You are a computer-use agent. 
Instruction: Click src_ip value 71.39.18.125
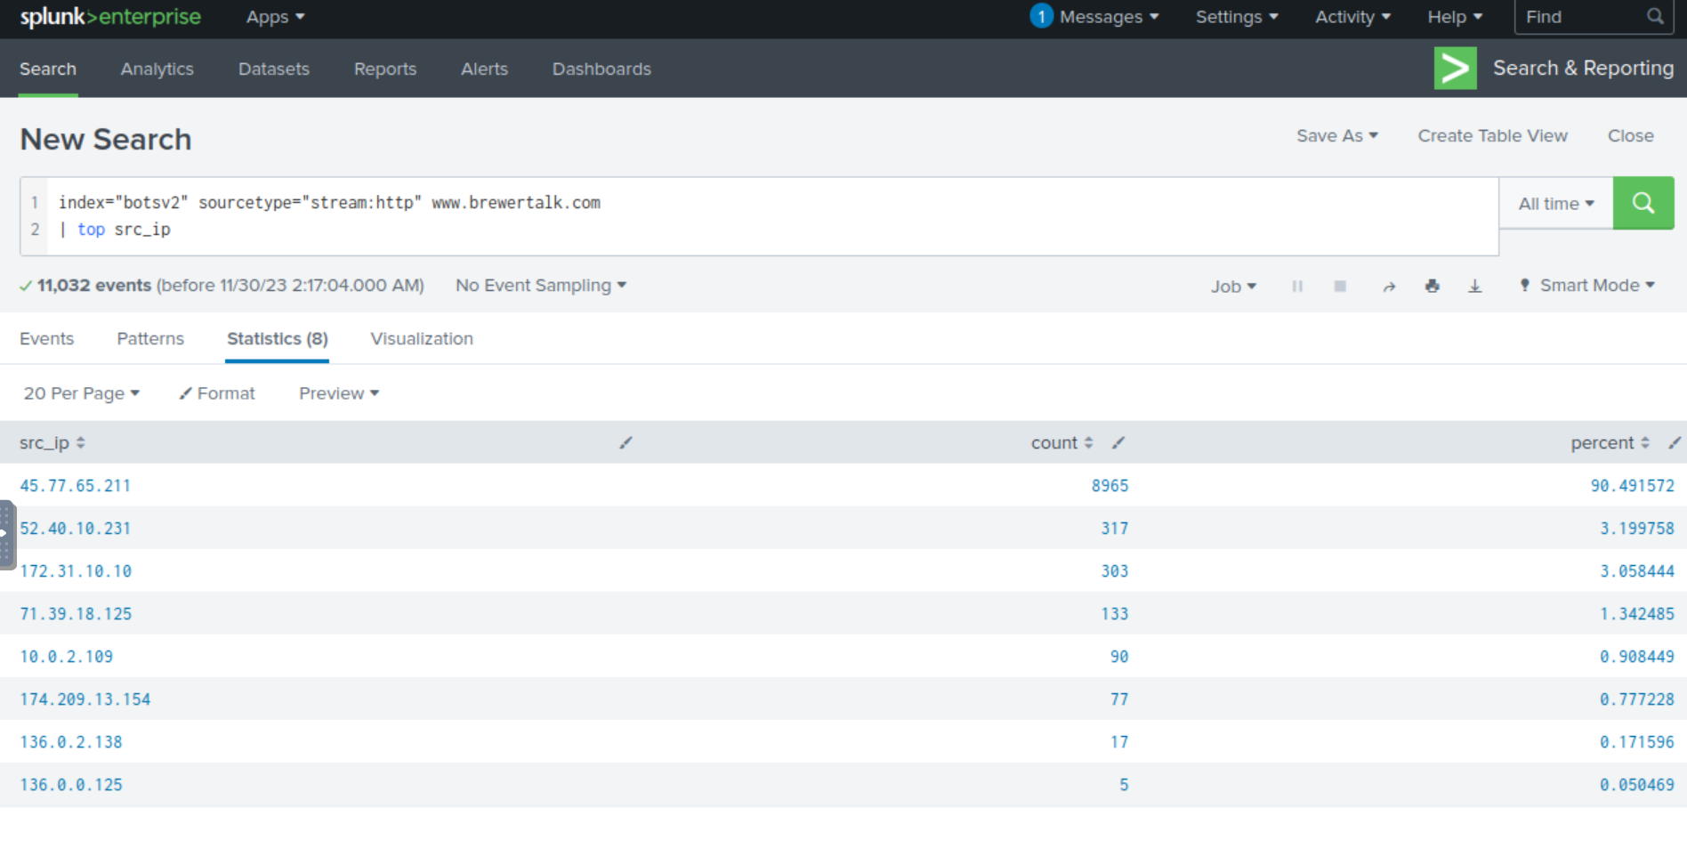(76, 614)
